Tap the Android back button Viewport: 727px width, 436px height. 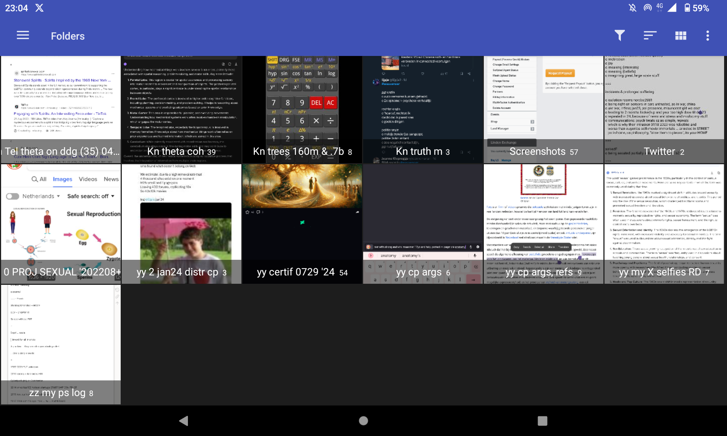tap(184, 421)
